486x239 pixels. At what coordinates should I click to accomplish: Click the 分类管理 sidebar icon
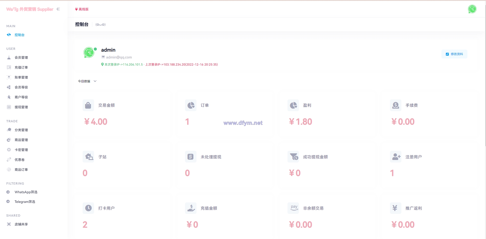(x=9, y=130)
